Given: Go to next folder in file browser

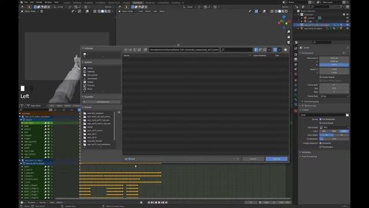Looking at the screenshot, I should [130, 50].
